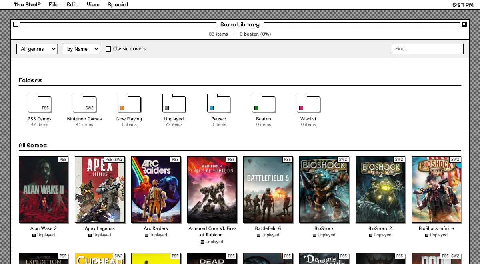This screenshot has width=480, height=264.
Task: Click the Game Library window close box
Action: [x=16, y=24]
